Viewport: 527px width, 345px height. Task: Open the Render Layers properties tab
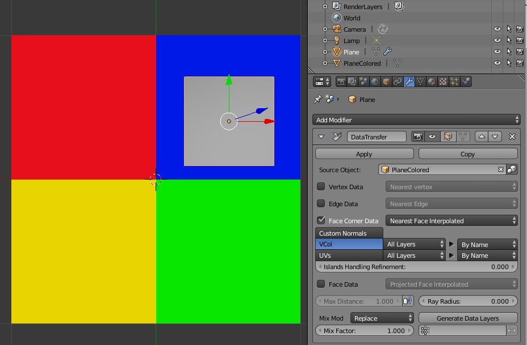click(x=352, y=82)
